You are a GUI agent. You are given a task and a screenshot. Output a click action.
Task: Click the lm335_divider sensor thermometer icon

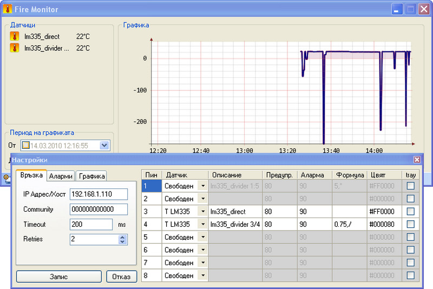point(15,48)
